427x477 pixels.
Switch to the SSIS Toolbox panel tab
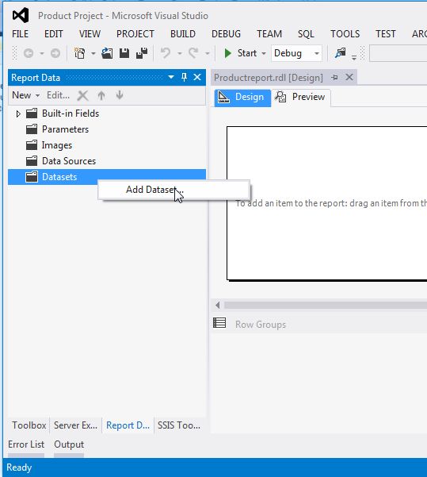179,425
